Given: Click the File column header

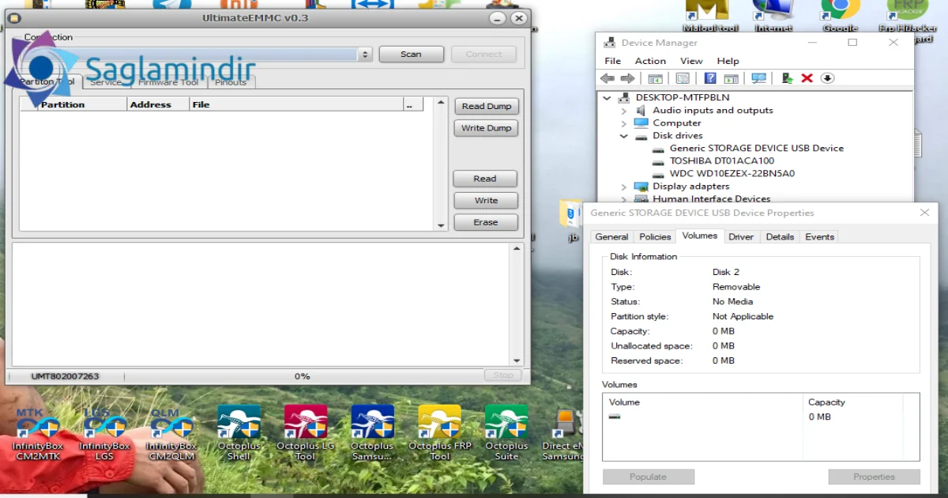Looking at the screenshot, I should click(296, 104).
